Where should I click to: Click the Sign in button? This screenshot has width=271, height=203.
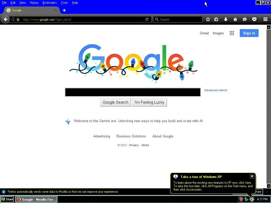(x=249, y=33)
